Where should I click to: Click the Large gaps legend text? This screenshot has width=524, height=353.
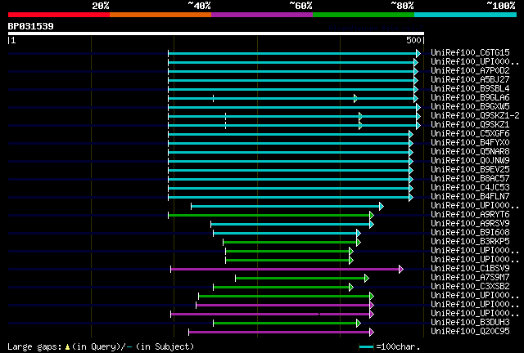pos(34,347)
